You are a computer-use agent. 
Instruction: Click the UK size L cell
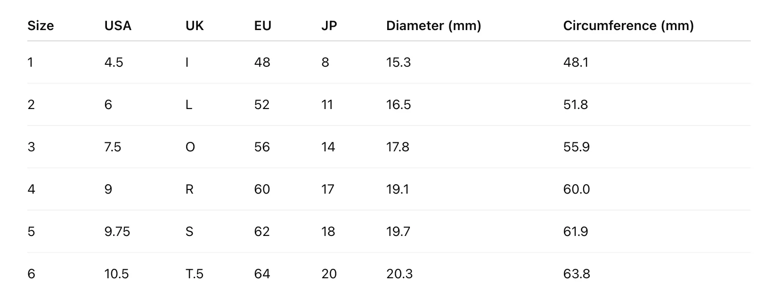pos(189,104)
